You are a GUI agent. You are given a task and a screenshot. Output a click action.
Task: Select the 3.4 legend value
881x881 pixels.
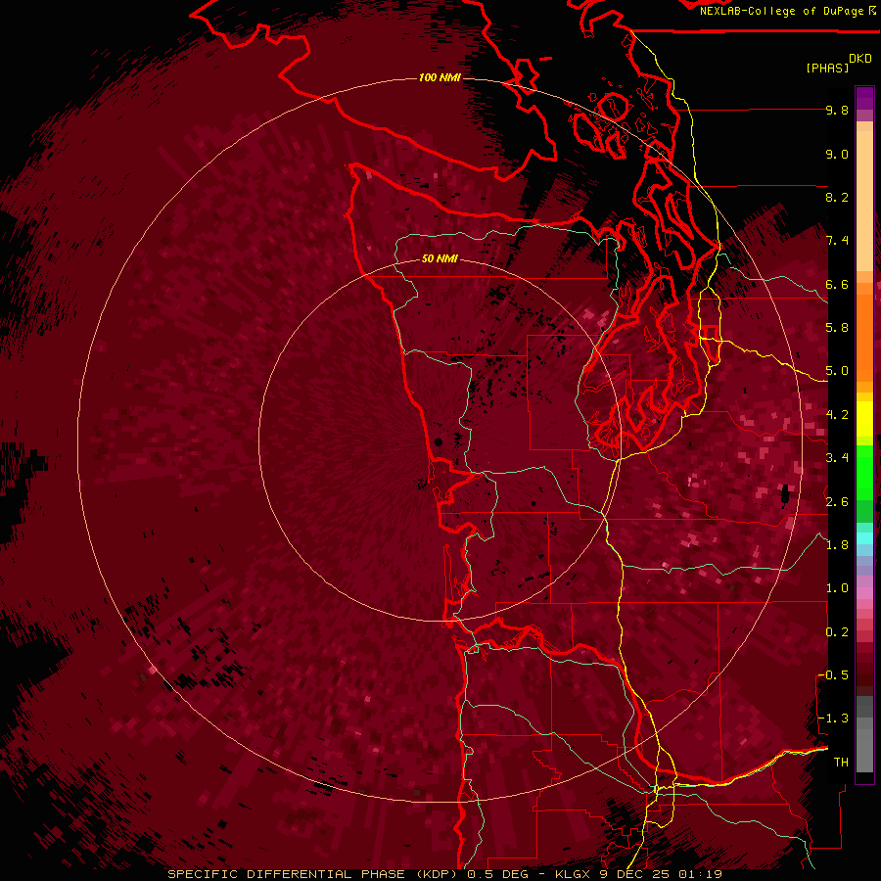(x=837, y=458)
